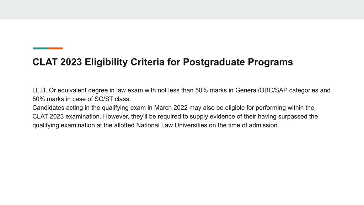Click the teal segment of the accent bar

[x=41, y=48]
